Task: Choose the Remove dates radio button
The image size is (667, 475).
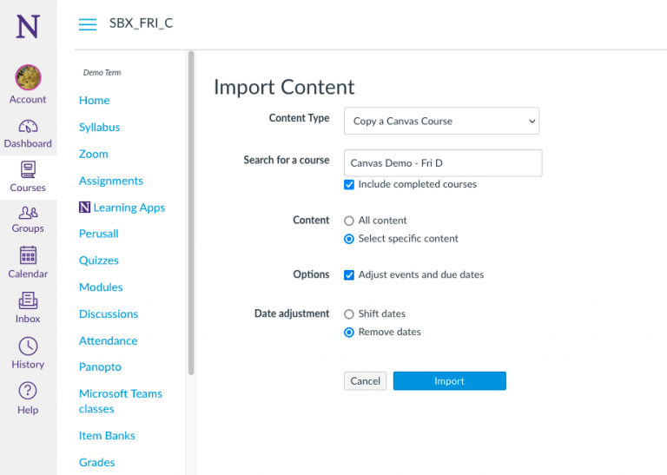Action: [x=349, y=332]
